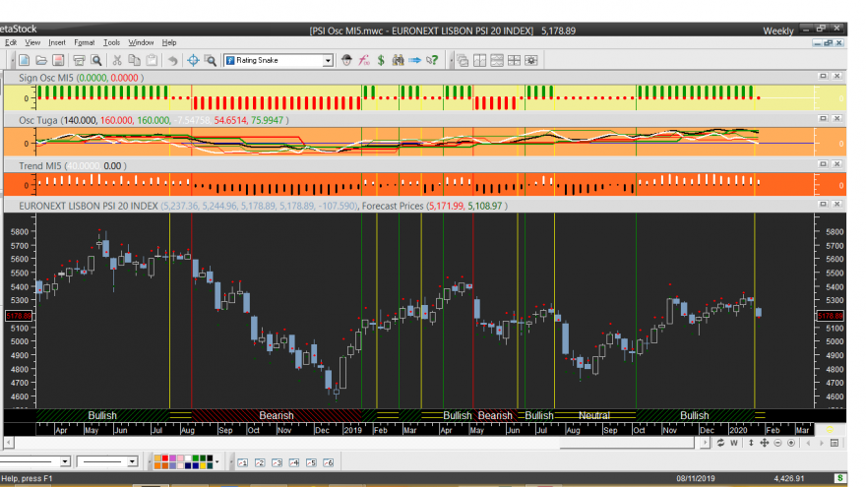Close the Sign Osc MI5 pane
The width and height of the screenshot is (866, 487).
tap(836, 76)
